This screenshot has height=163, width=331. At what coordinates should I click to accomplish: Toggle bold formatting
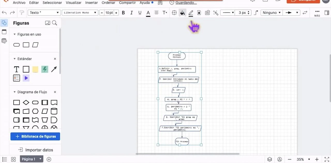coord(123,13)
